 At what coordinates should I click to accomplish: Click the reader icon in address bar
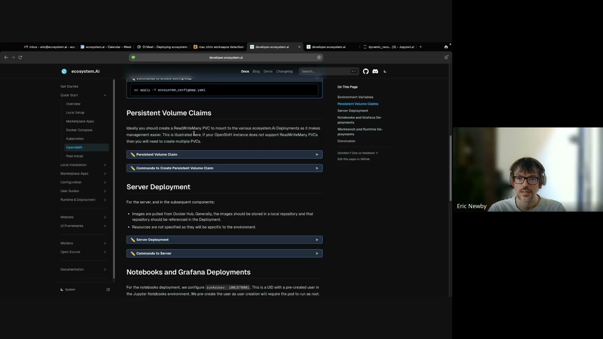(319, 57)
